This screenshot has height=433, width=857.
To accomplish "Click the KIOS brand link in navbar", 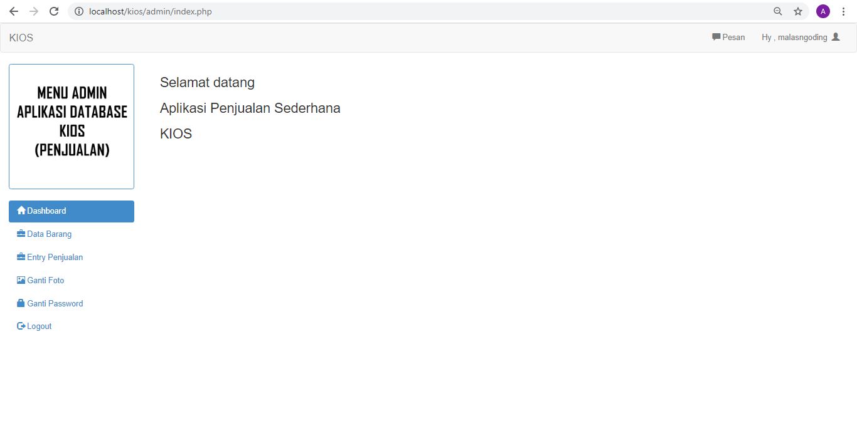I will point(21,38).
